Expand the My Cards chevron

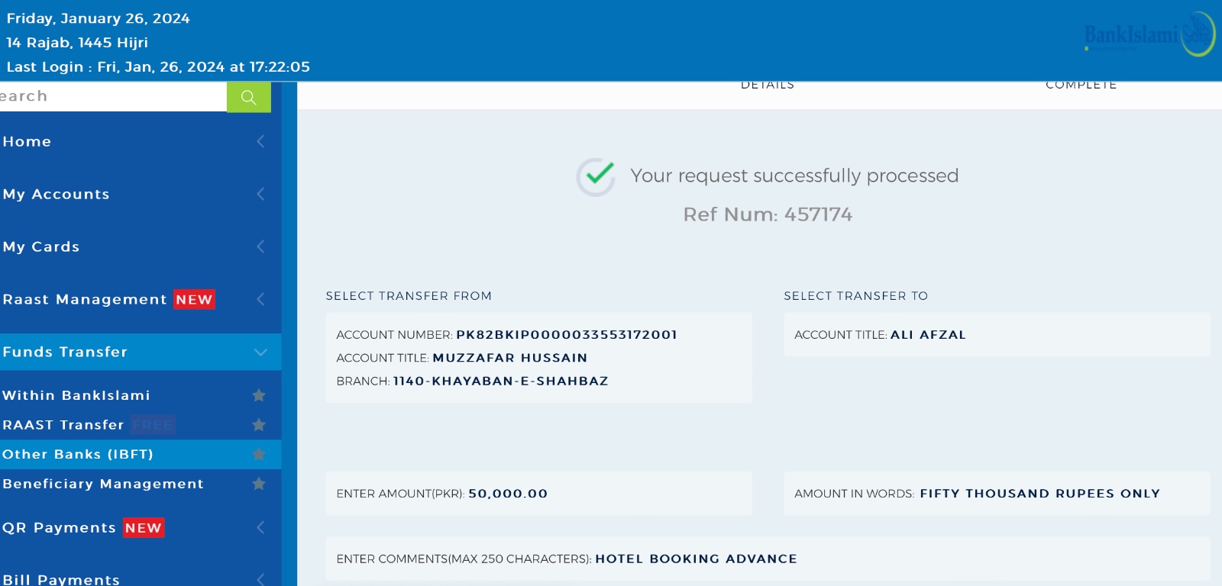pyautogui.click(x=260, y=246)
